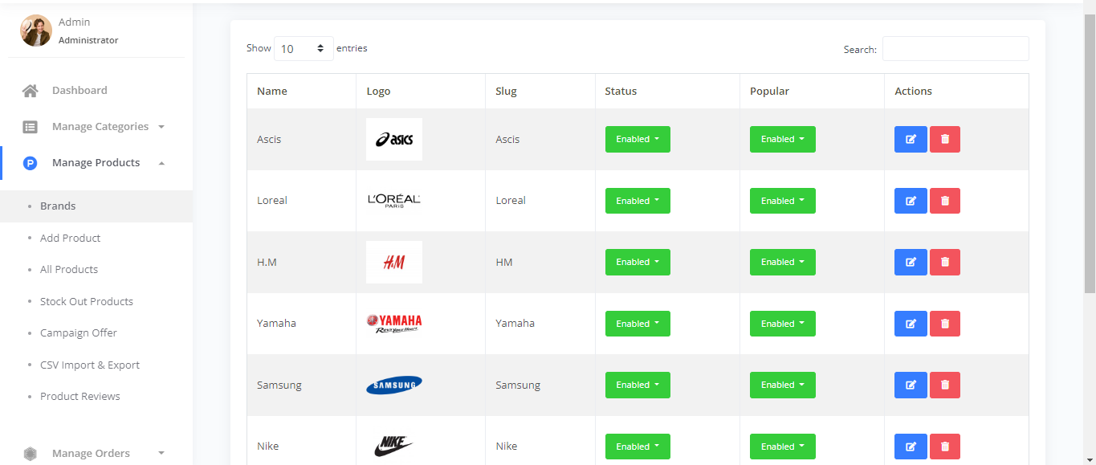Image resolution: width=1096 pixels, height=465 pixels.
Task: Open the Status dropdown for Ascis
Action: coord(638,139)
